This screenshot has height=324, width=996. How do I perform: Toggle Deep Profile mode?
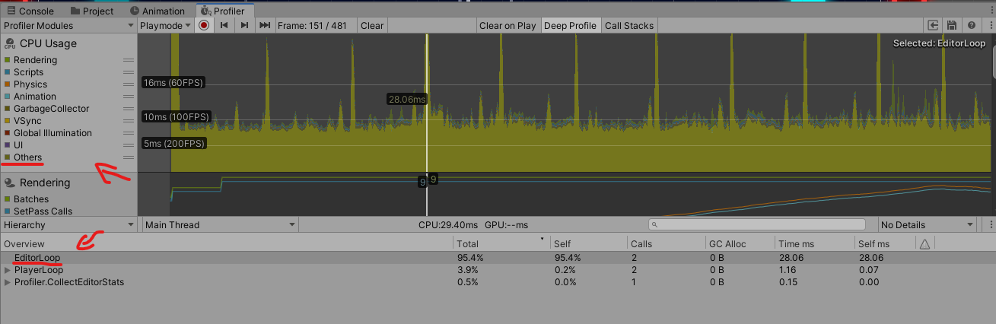(570, 25)
